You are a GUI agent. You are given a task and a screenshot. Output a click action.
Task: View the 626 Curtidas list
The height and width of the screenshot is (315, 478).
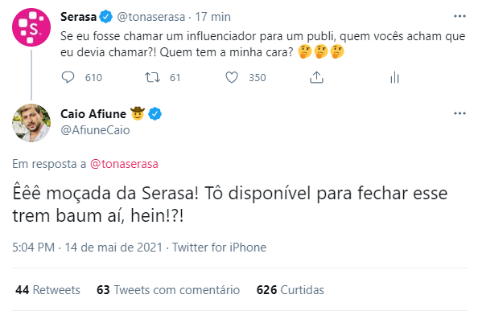pos(291,290)
